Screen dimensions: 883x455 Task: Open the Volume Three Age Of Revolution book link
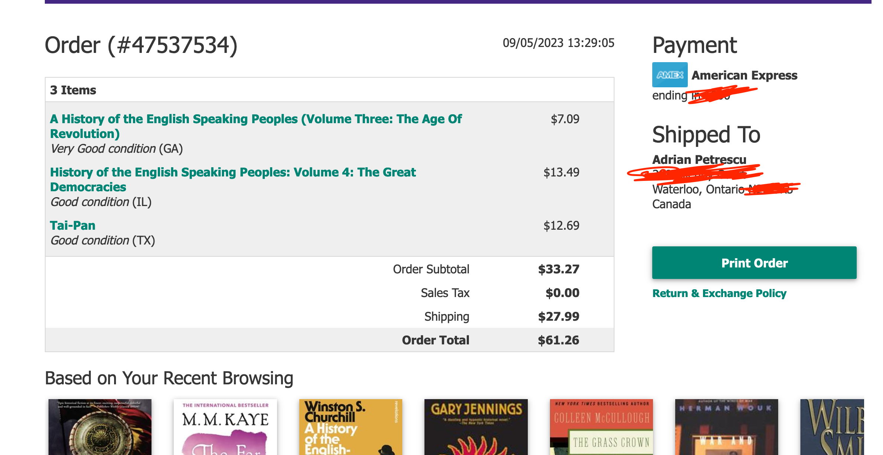[x=256, y=126]
